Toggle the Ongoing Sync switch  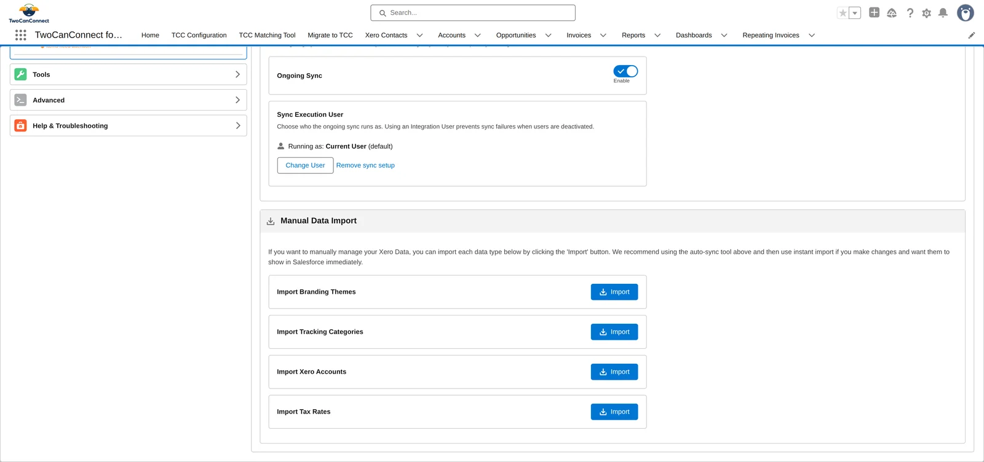pyautogui.click(x=625, y=71)
